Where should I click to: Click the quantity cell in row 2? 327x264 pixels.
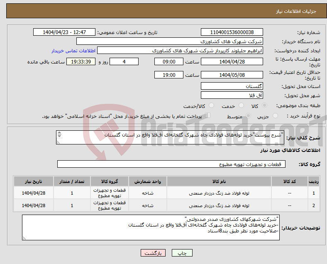pyautogui.click(x=72, y=205)
